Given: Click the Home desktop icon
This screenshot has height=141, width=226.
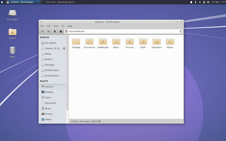Looking at the screenshot, I should pos(12,34).
